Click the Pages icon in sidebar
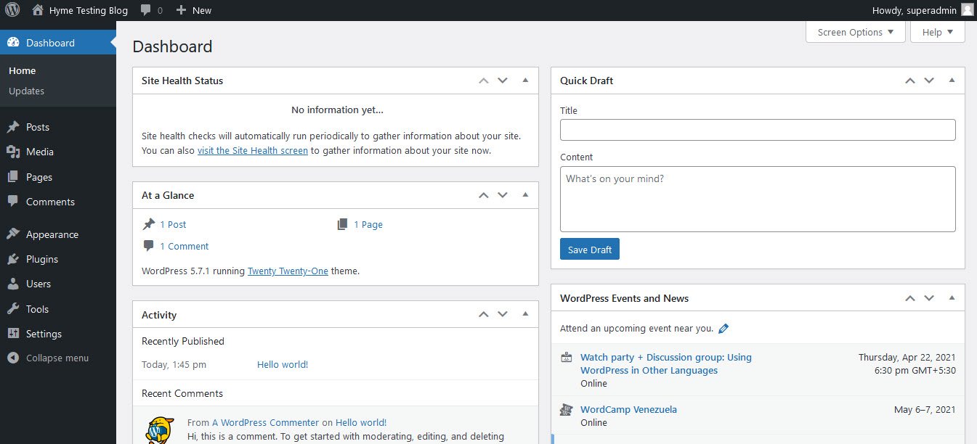 coord(13,177)
